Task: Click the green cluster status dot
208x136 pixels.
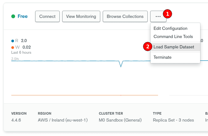Action: pyautogui.click(x=13, y=16)
